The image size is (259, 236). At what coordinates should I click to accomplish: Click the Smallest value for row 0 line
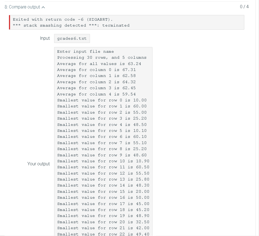pos(102,100)
